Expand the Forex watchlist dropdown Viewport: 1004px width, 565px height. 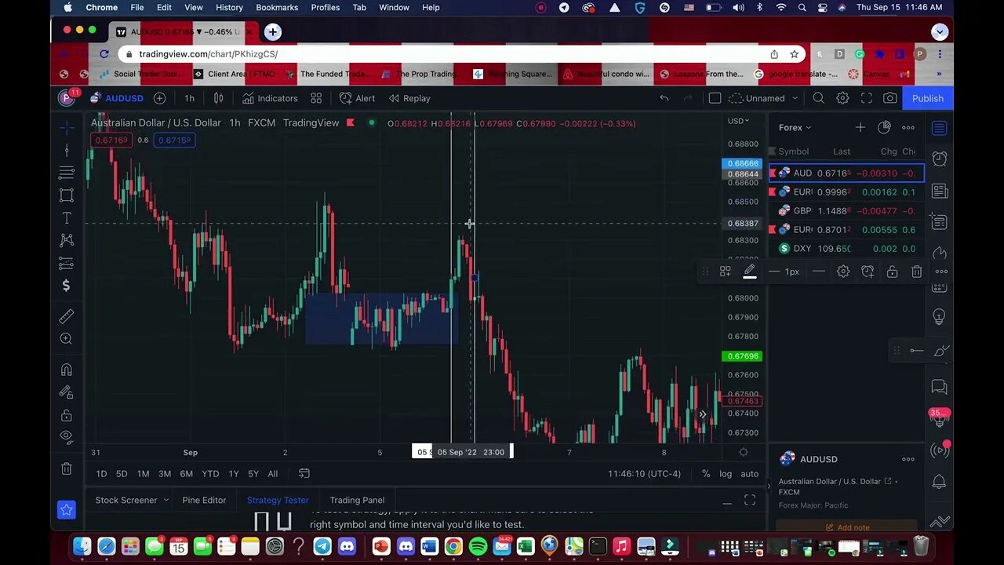pos(795,127)
